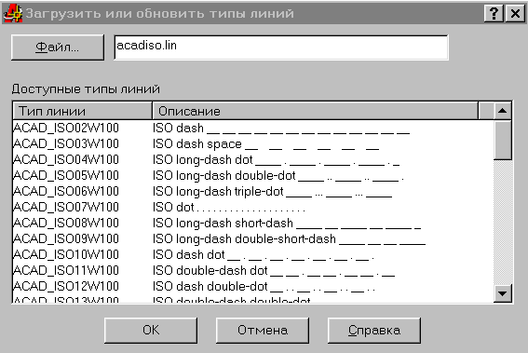Confirm with the OK button

click(151, 330)
